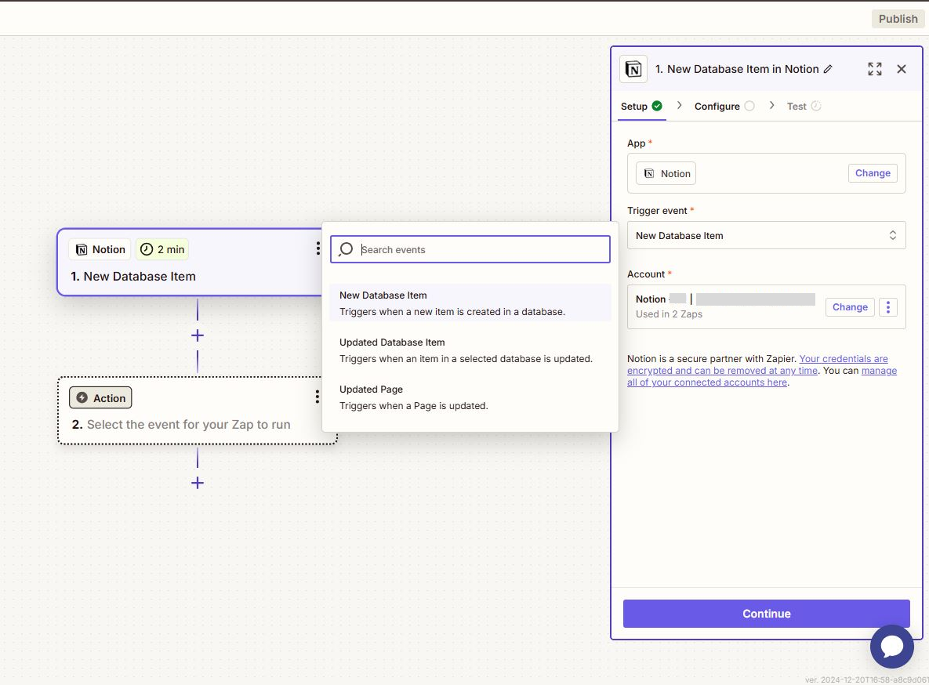Click the 2 min polling interval badge

click(162, 249)
